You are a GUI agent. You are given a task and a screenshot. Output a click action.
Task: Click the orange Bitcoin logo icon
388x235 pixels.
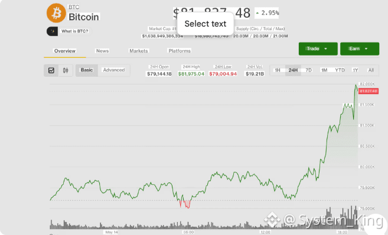coord(56,13)
